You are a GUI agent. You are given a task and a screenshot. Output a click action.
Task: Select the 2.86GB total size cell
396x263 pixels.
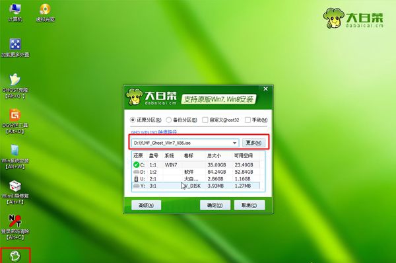pos(215,179)
